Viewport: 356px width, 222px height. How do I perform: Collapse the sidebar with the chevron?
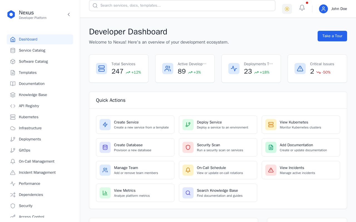tap(69, 14)
